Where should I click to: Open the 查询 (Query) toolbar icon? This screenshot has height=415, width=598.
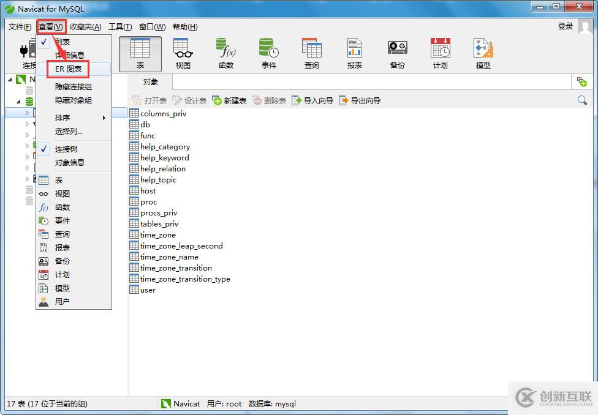(x=312, y=54)
